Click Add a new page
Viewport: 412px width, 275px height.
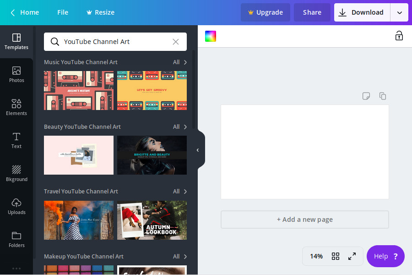[304, 220]
